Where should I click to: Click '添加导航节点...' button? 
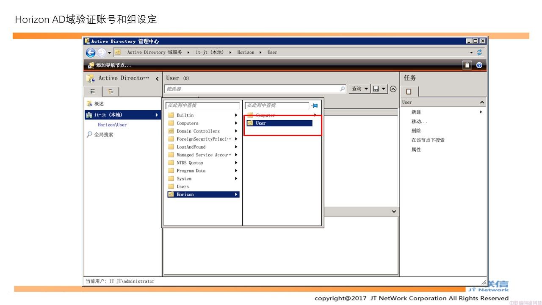(109, 65)
